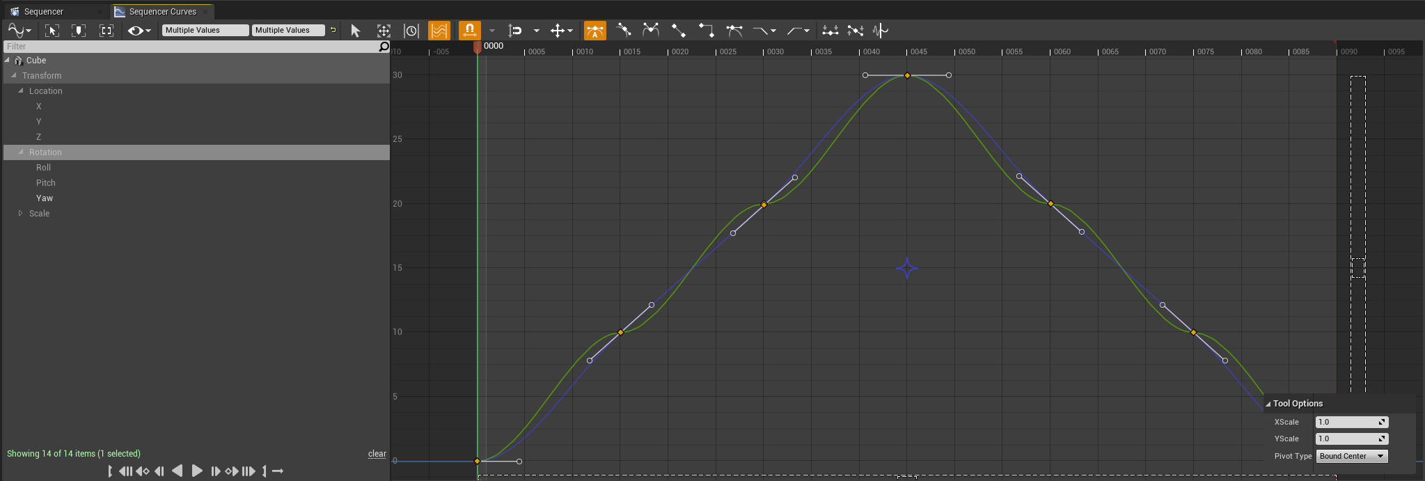The width and height of the screenshot is (1425, 481).
Task: Toggle time snapping magnet button
Action: pyautogui.click(x=469, y=31)
